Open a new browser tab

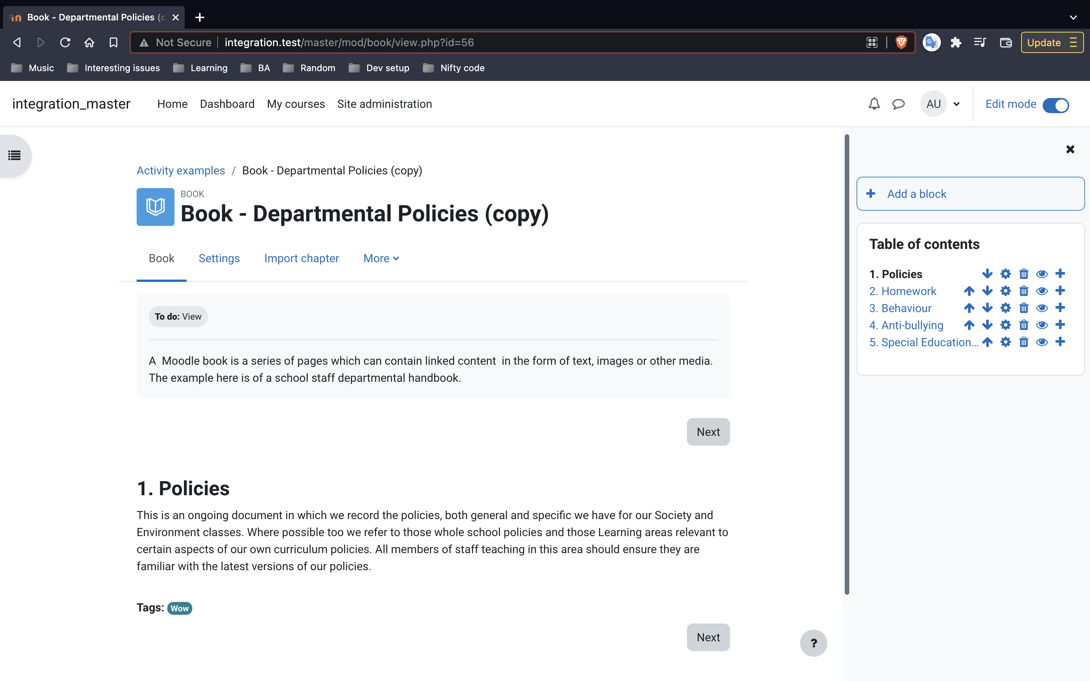click(199, 17)
